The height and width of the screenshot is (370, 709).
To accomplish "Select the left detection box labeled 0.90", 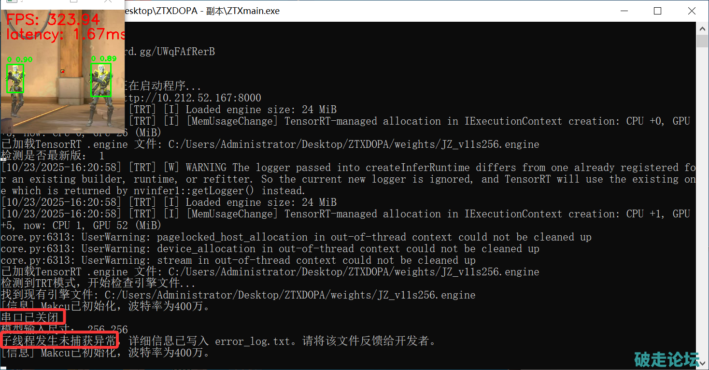I will [15, 78].
